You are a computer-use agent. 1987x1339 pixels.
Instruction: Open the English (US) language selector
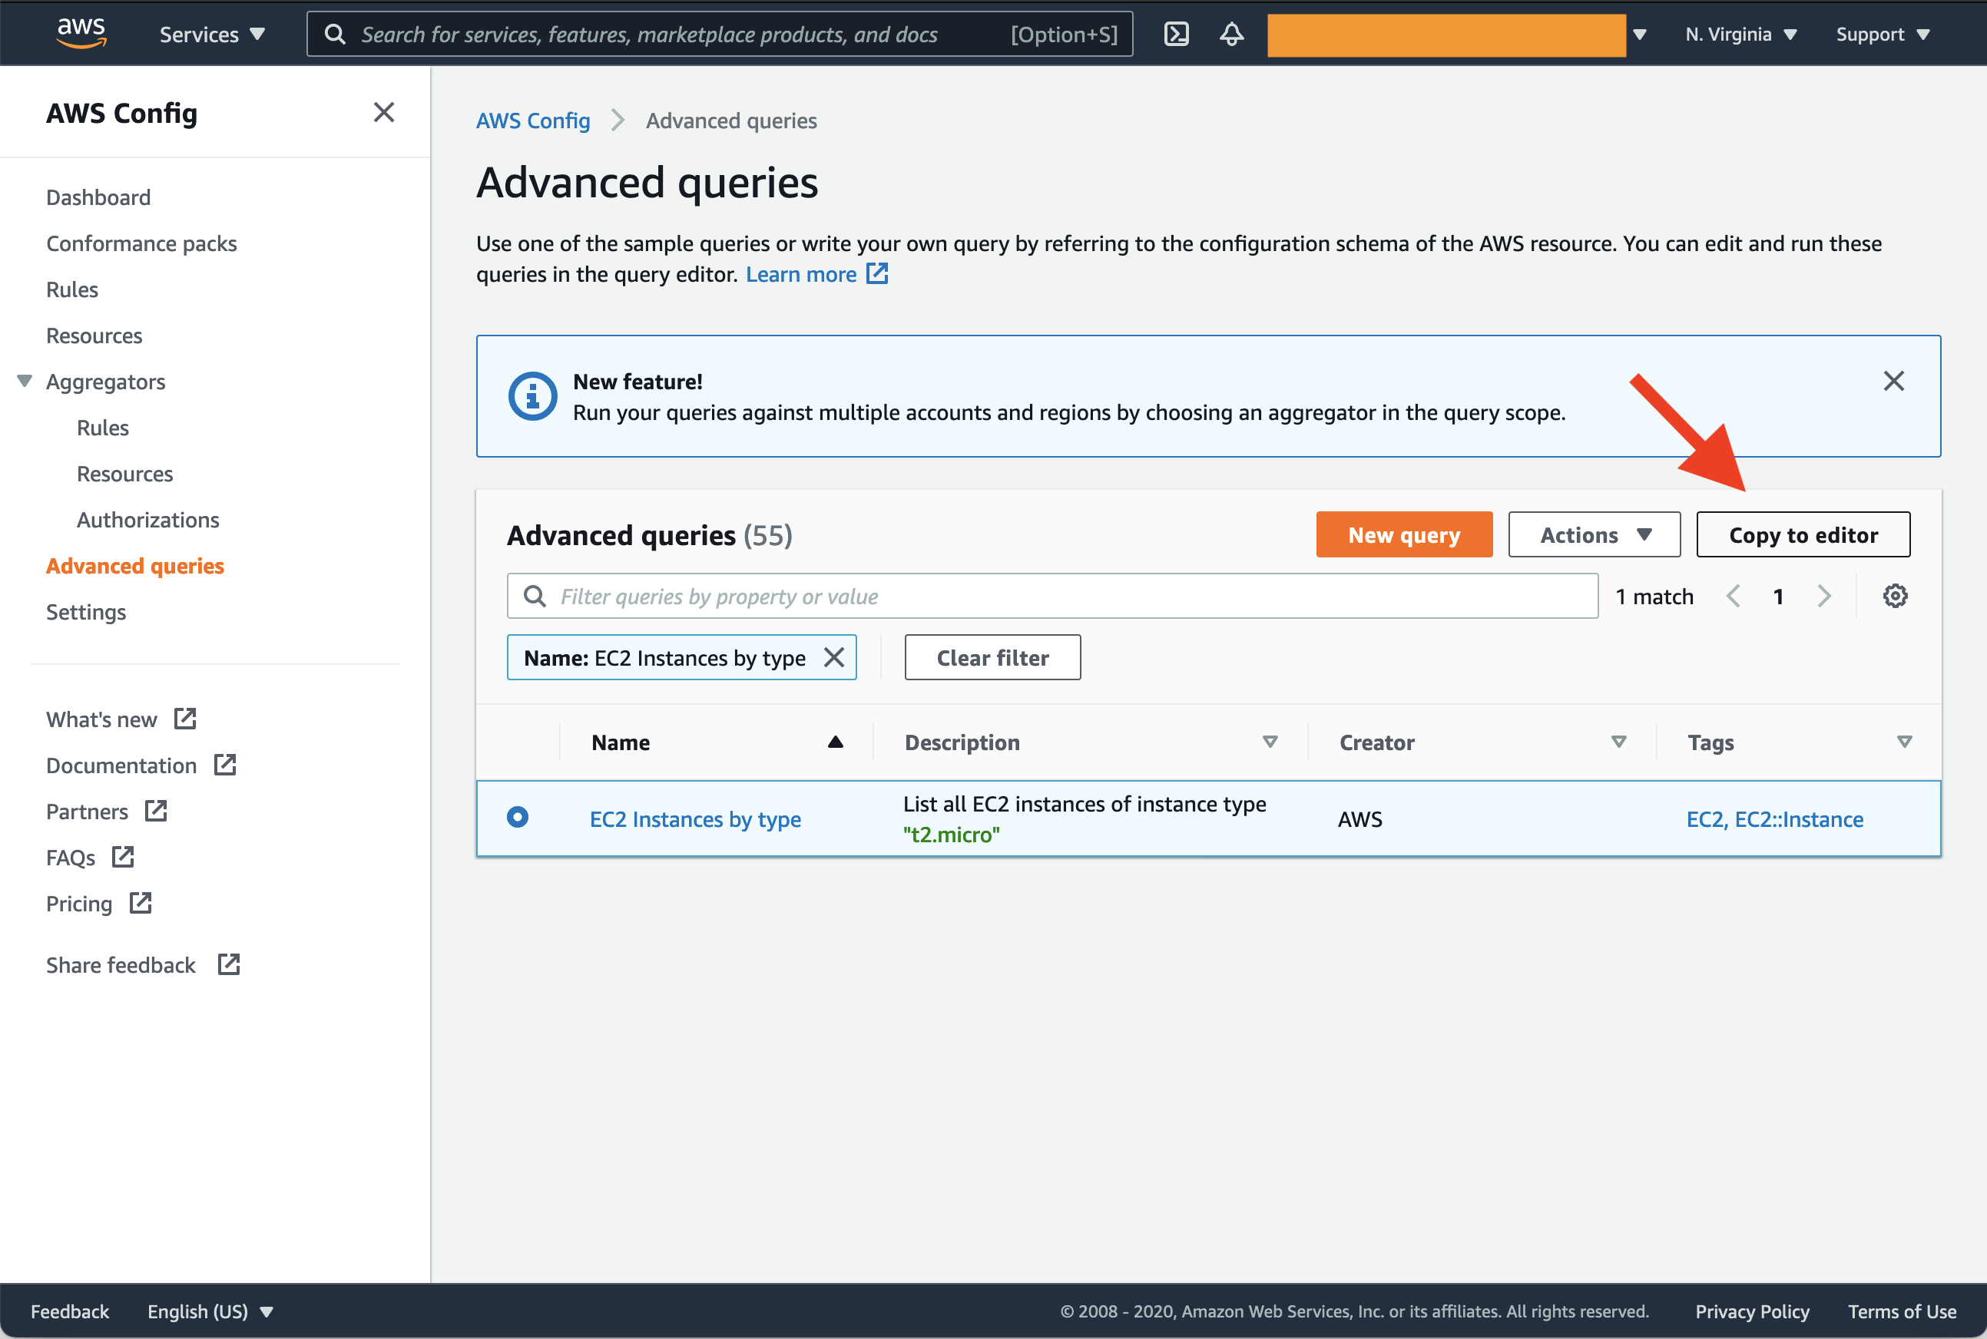click(x=210, y=1311)
